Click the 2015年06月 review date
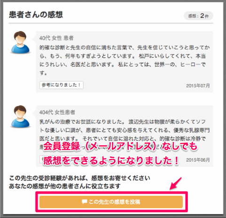226x218 pixels. click(x=198, y=160)
